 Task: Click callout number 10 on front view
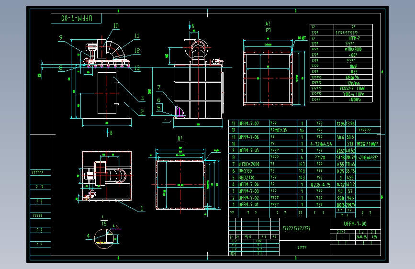[x=116, y=26]
